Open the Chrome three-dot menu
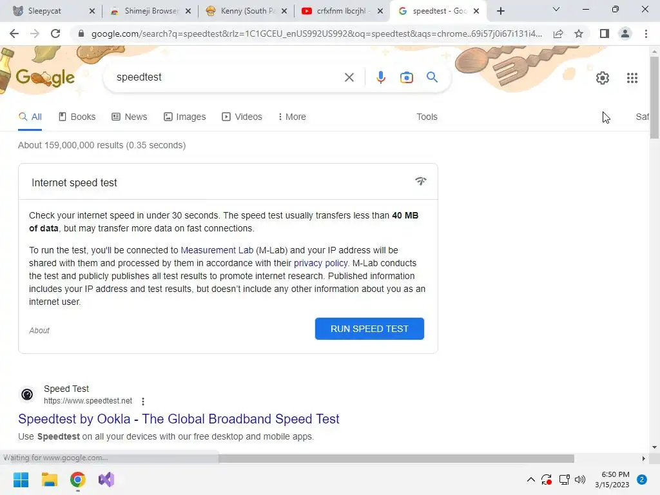The image size is (660, 495). coord(646,34)
